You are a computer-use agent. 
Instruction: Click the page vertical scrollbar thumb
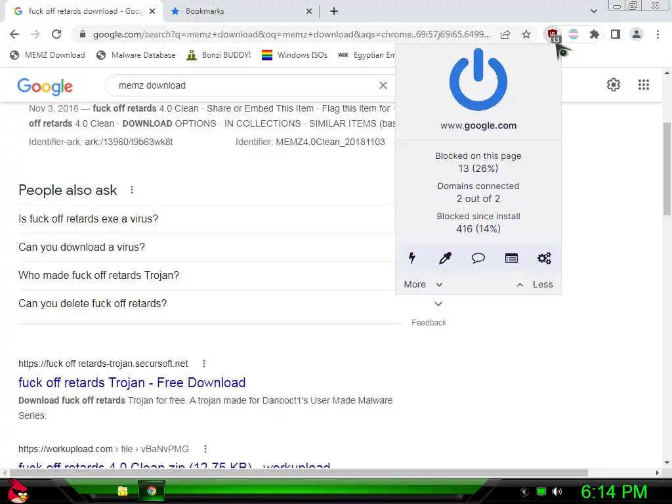[x=667, y=169]
